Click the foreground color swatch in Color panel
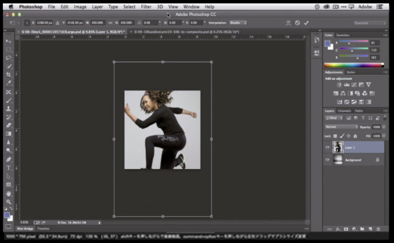 [328, 43]
